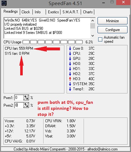Screen dimensions: 131x152
Task: Click the SpeedFan app icon in title bar
Action: (4, 3)
